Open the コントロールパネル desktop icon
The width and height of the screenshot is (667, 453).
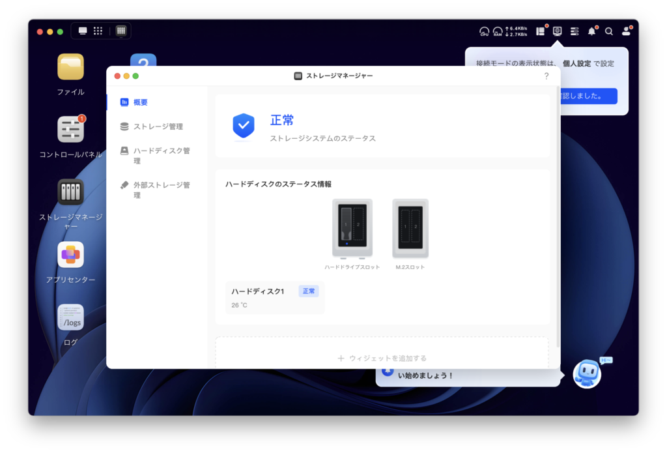70,130
